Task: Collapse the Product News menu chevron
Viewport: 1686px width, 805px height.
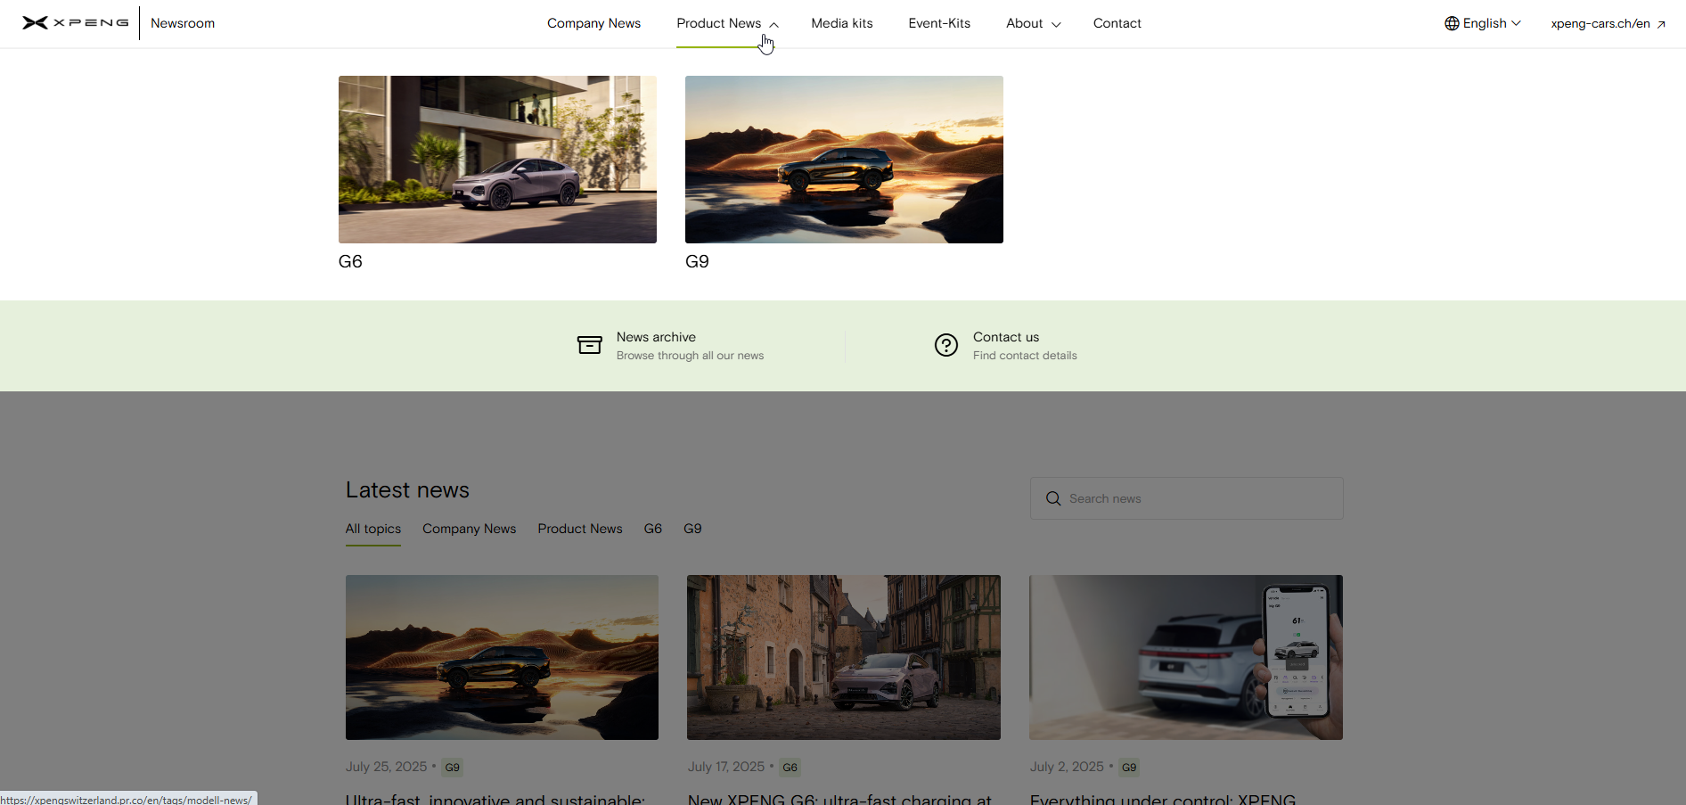Action: click(774, 25)
